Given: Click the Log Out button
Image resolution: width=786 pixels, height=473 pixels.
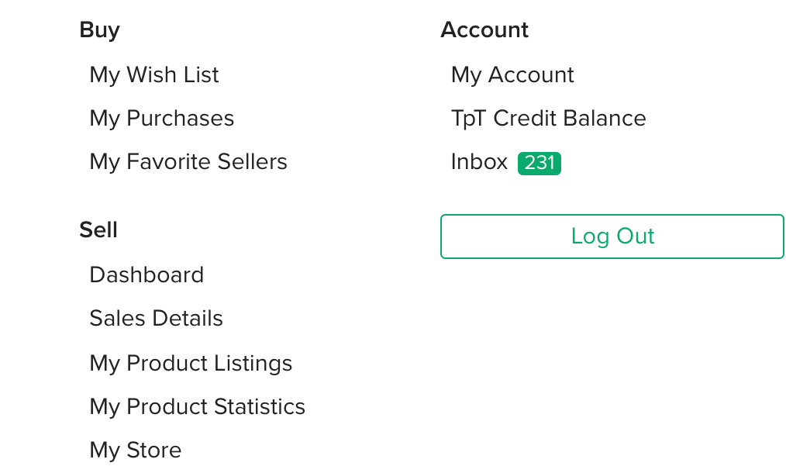Looking at the screenshot, I should click(612, 236).
